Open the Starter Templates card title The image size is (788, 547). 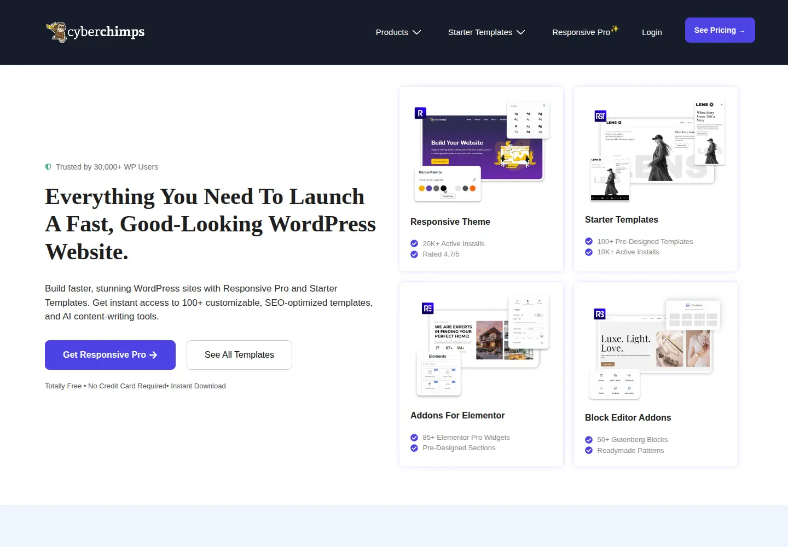(622, 219)
